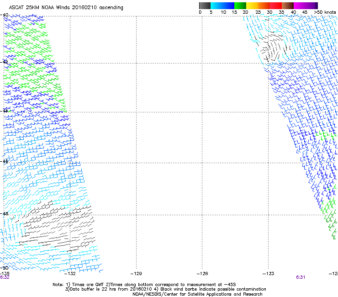The width and height of the screenshot is (338, 297).
Task: Click the purple 6:32 swath time
Action: [5, 277]
